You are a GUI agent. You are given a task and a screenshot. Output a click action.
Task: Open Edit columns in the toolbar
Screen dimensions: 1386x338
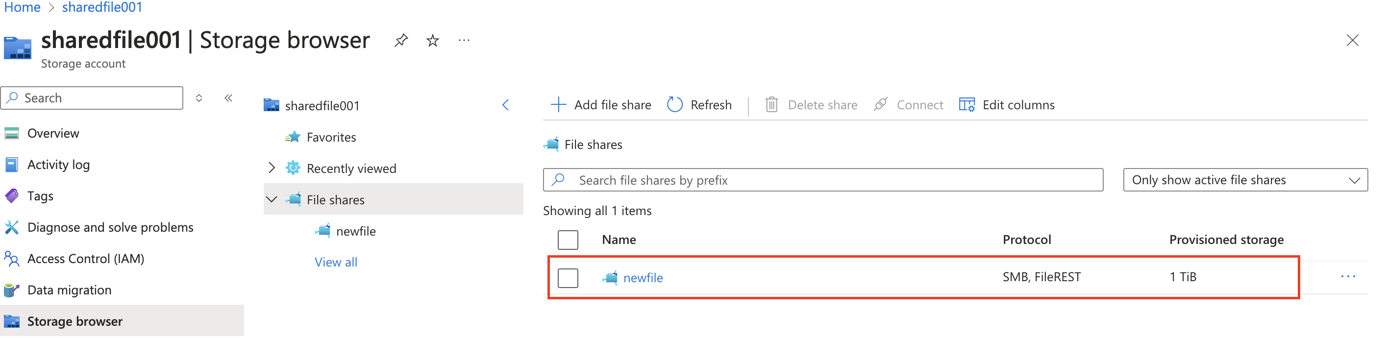click(1007, 104)
